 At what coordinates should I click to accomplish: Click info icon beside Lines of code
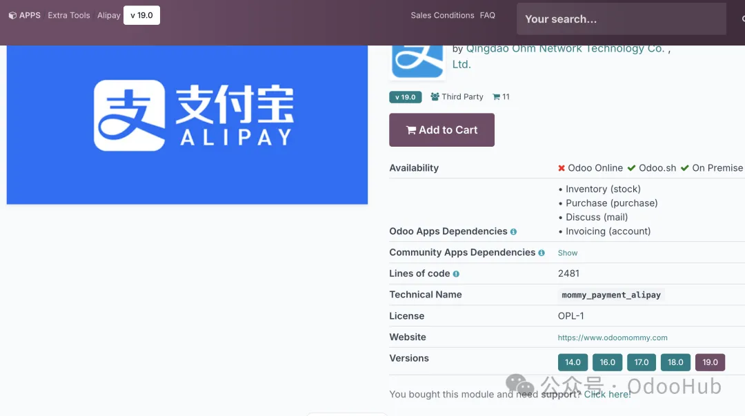tap(456, 274)
